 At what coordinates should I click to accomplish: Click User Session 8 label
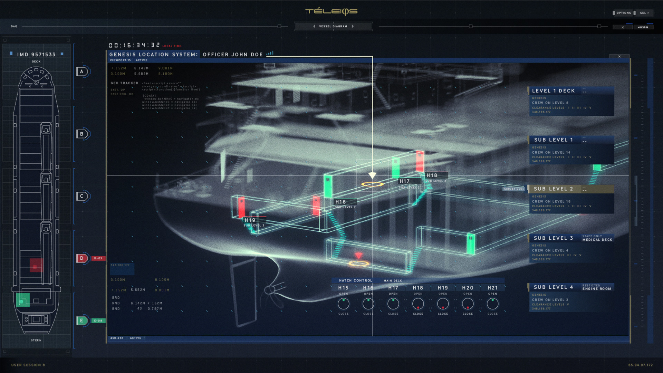[x=28, y=365]
